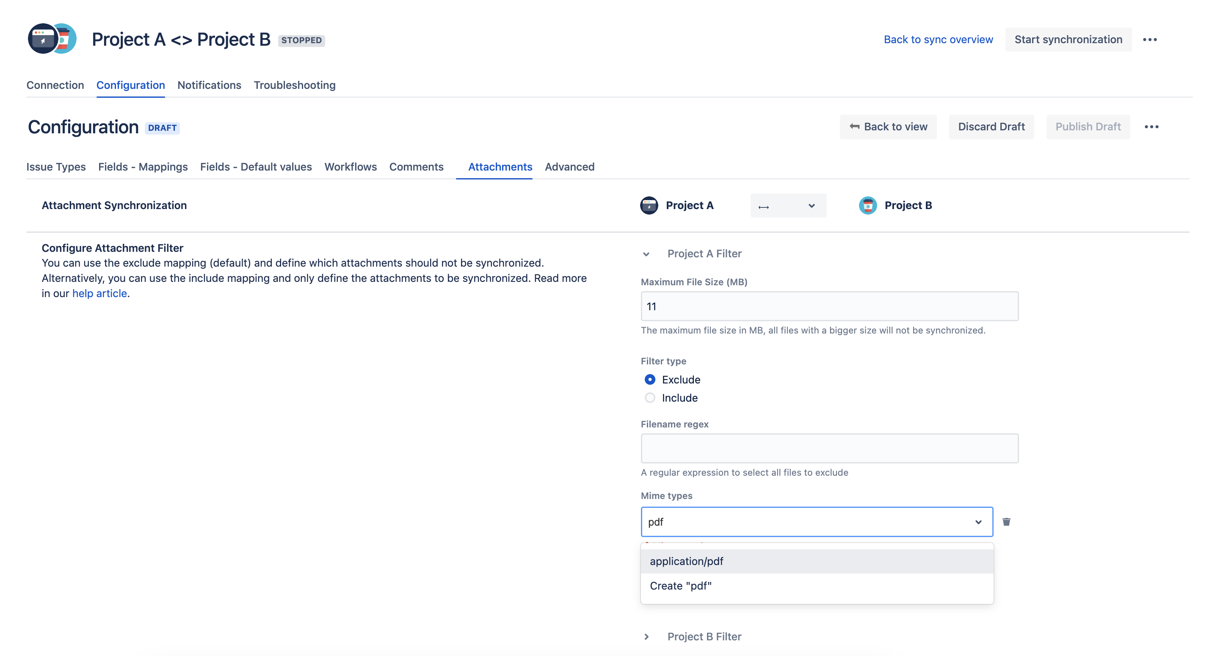The image size is (1226, 656).
Task: Toggle the Mime types dropdown chevron
Action: 978,522
